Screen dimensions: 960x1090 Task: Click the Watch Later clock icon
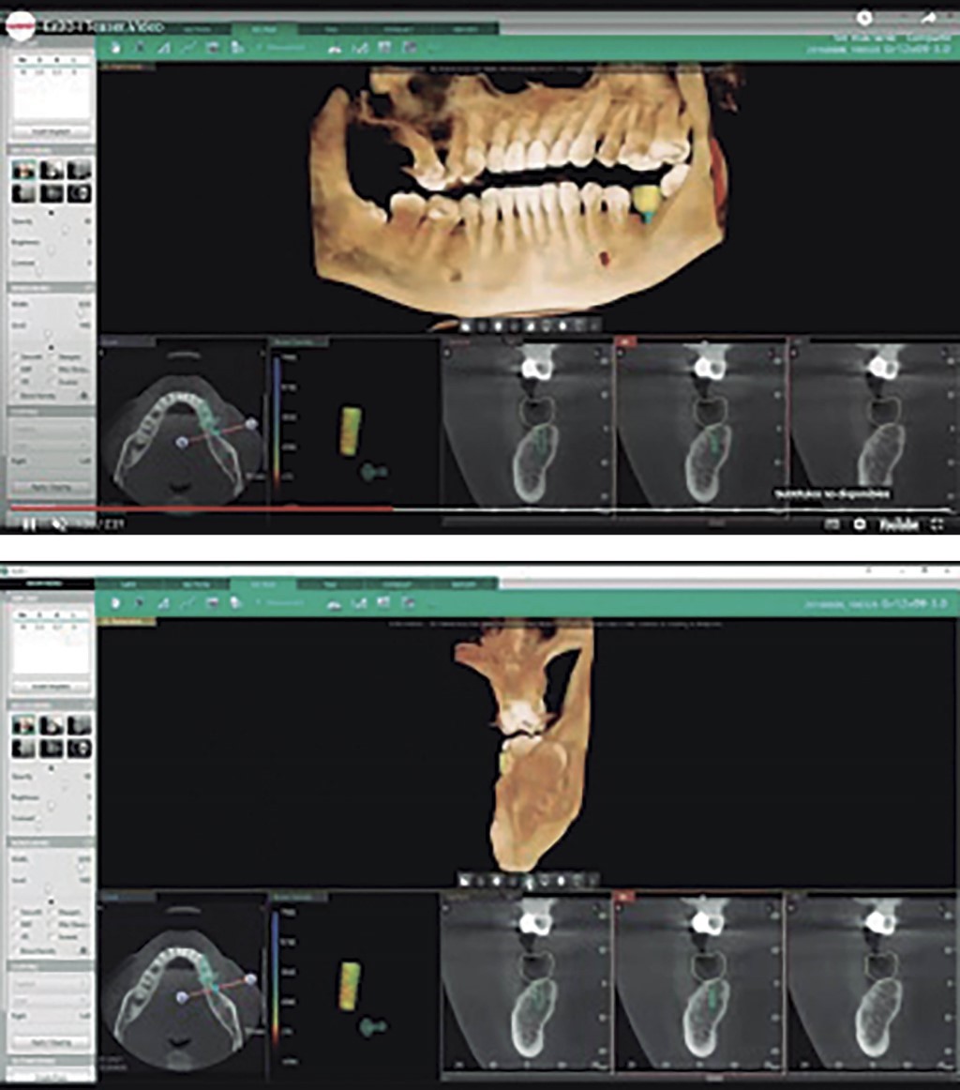(864, 17)
